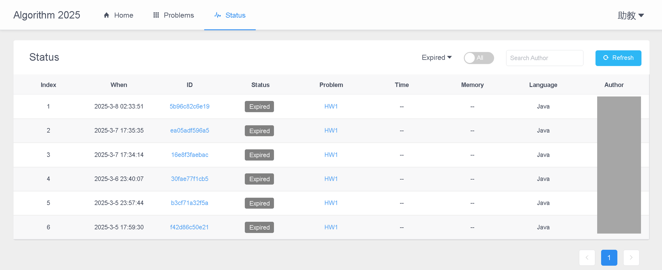This screenshot has height=270, width=662.
Task: Click timestamp 2025-3-5 17:59:30
Action: tap(119, 227)
